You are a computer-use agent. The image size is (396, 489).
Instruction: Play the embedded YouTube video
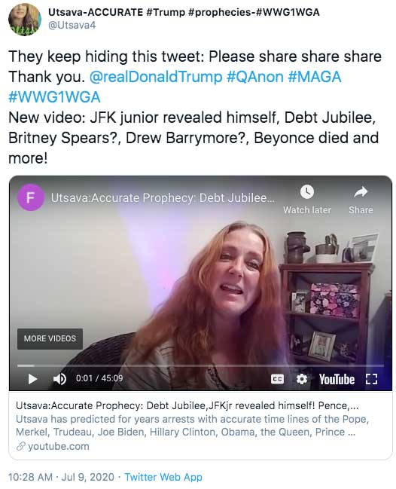(32, 379)
